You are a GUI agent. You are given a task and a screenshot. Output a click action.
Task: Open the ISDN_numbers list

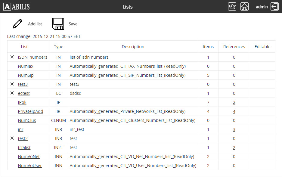33,57
